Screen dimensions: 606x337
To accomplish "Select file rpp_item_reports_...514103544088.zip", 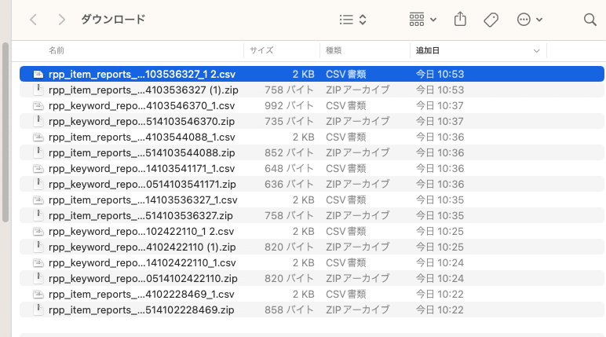I will tap(312, 153).
